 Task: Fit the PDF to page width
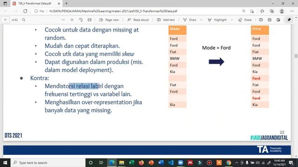click(89, 19)
